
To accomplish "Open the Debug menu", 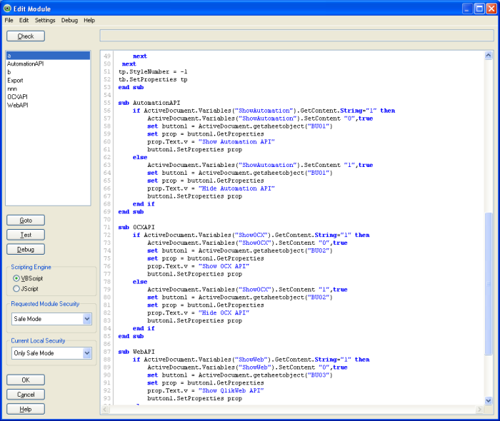I will tap(69, 20).
